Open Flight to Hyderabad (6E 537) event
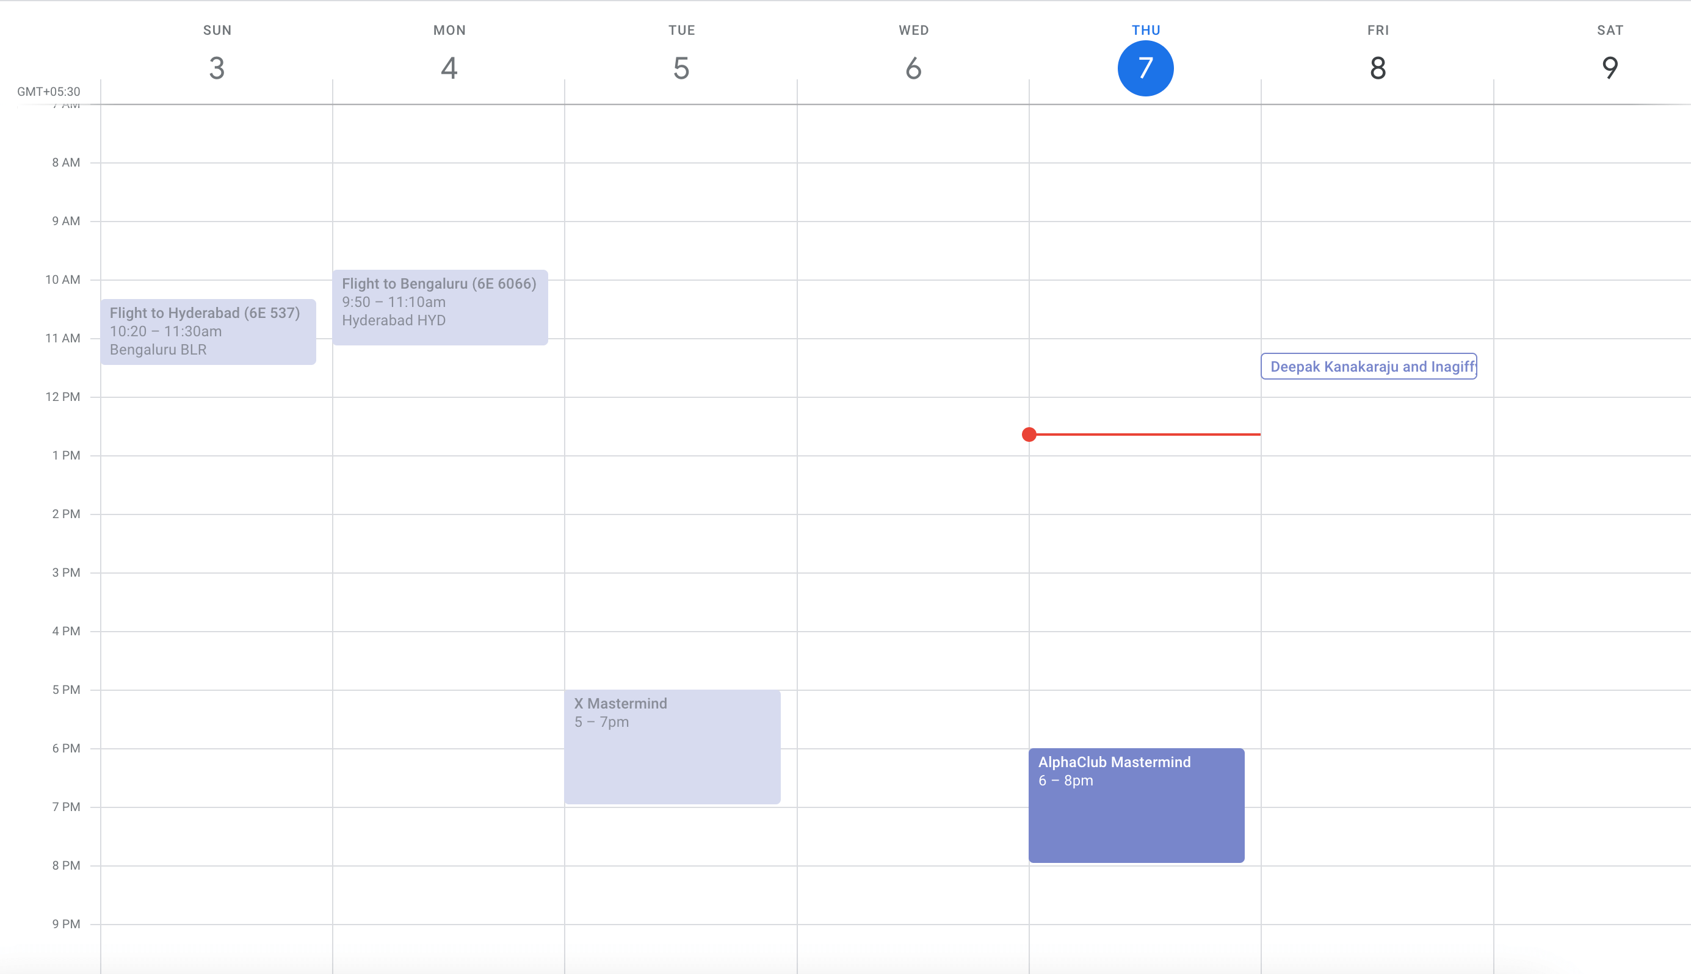The width and height of the screenshot is (1691, 974). 208,331
